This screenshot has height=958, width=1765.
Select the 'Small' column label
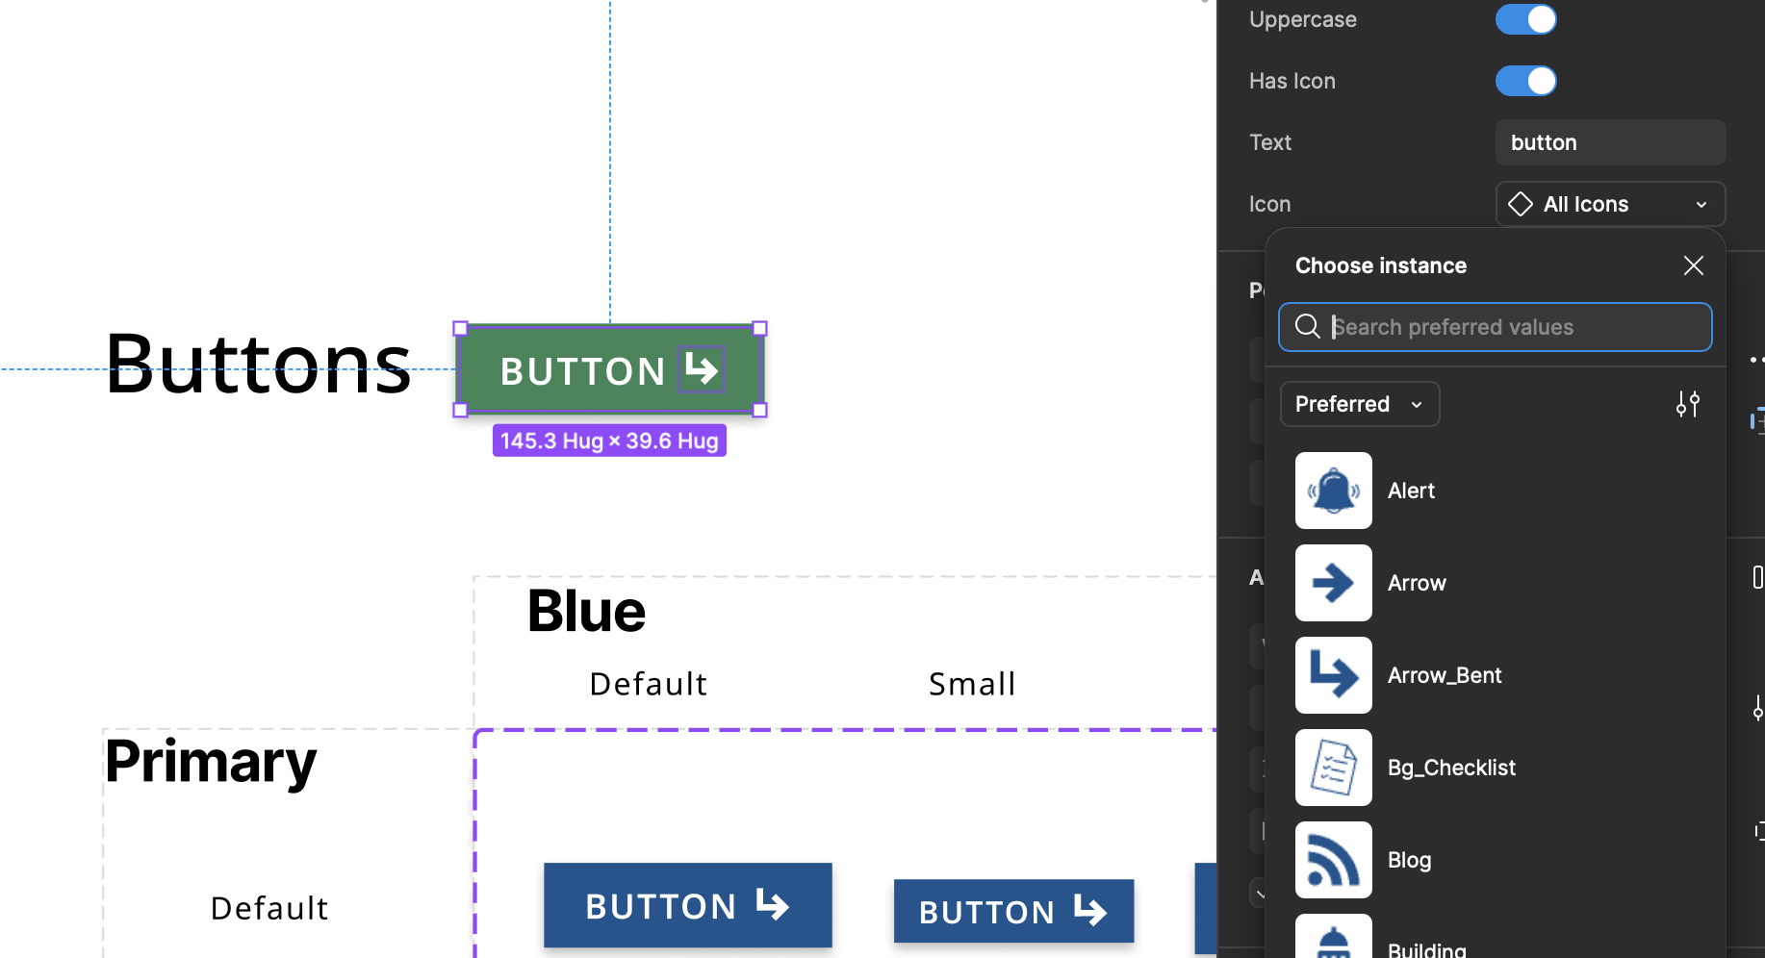pyautogui.click(x=972, y=684)
